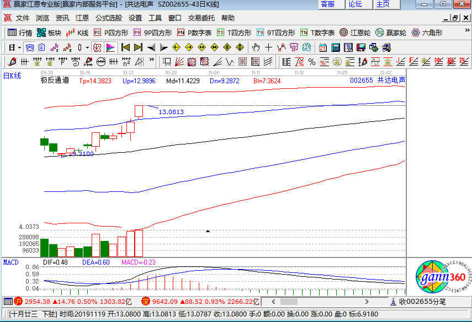Screen dimensions: 472x322
Task: Open the 公式选股 menu
Action: (x=109, y=18)
